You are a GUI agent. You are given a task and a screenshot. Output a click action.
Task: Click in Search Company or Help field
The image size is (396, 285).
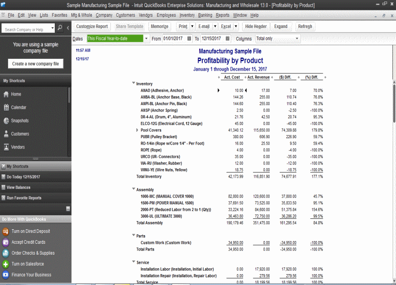click(26, 29)
